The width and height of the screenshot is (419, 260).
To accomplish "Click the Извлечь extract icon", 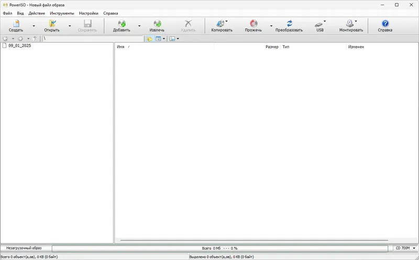I will click(x=157, y=23).
